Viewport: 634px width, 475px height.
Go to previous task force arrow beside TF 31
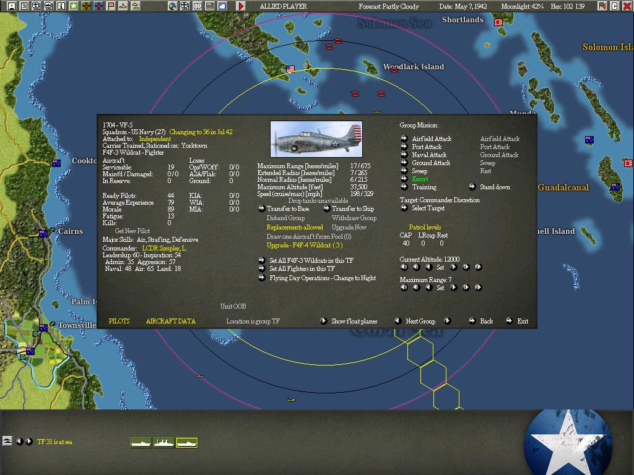point(19,442)
